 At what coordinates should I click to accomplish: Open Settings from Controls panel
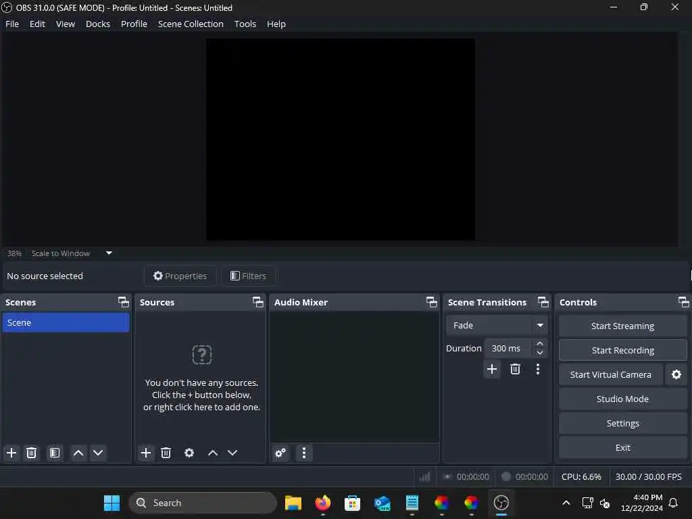pos(622,423)
